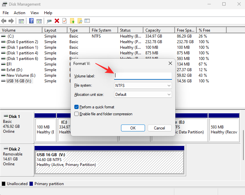Select the 100 MB partition on Disk 1
Viewport: 245px width, 195px height.
(x=45, y=129)
